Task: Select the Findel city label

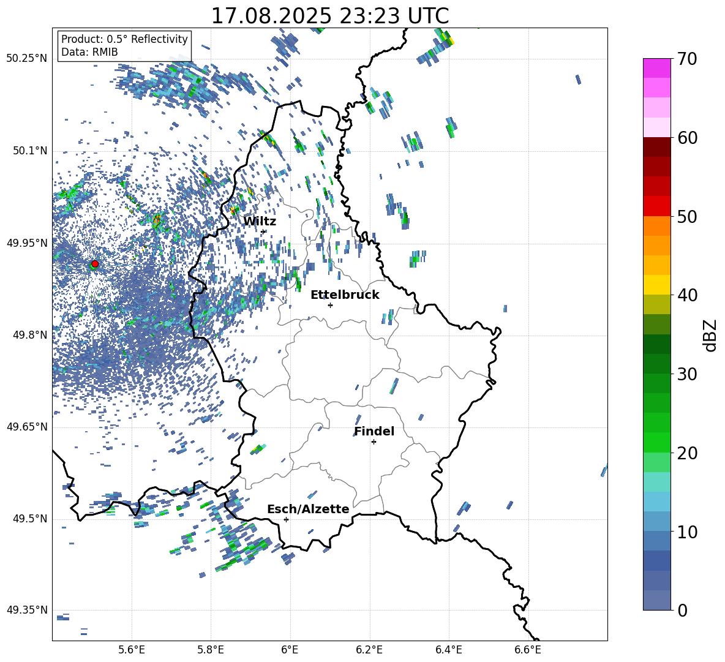Action: pos(374,431)
